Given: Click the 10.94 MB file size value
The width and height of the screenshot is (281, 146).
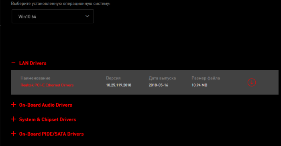Looking at the screenshot, I should coord(200,85).
